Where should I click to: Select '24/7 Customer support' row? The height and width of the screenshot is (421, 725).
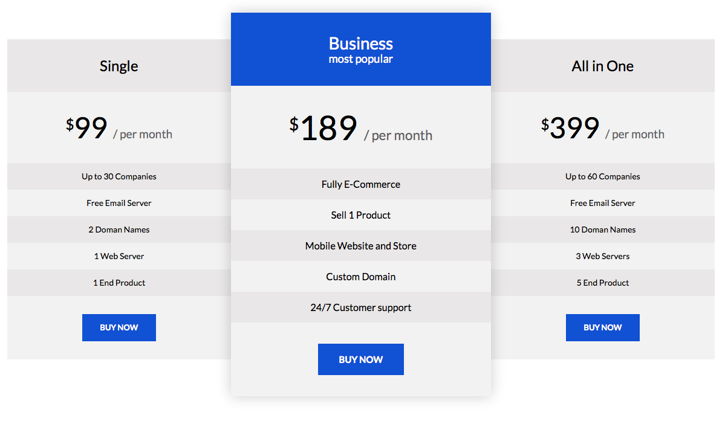click(x=360, y=307)
